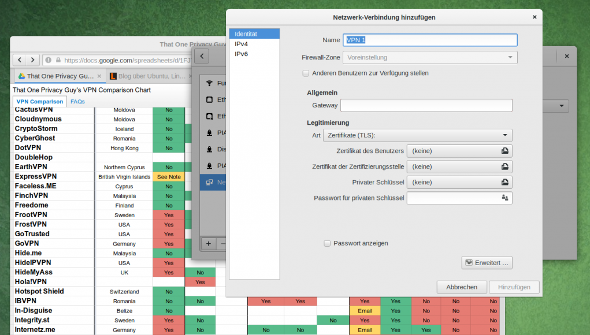Click the file icon for Zertifikat der Zertifizierungsstelle
The height and width of the screenshot is (335, 590).
504,167
